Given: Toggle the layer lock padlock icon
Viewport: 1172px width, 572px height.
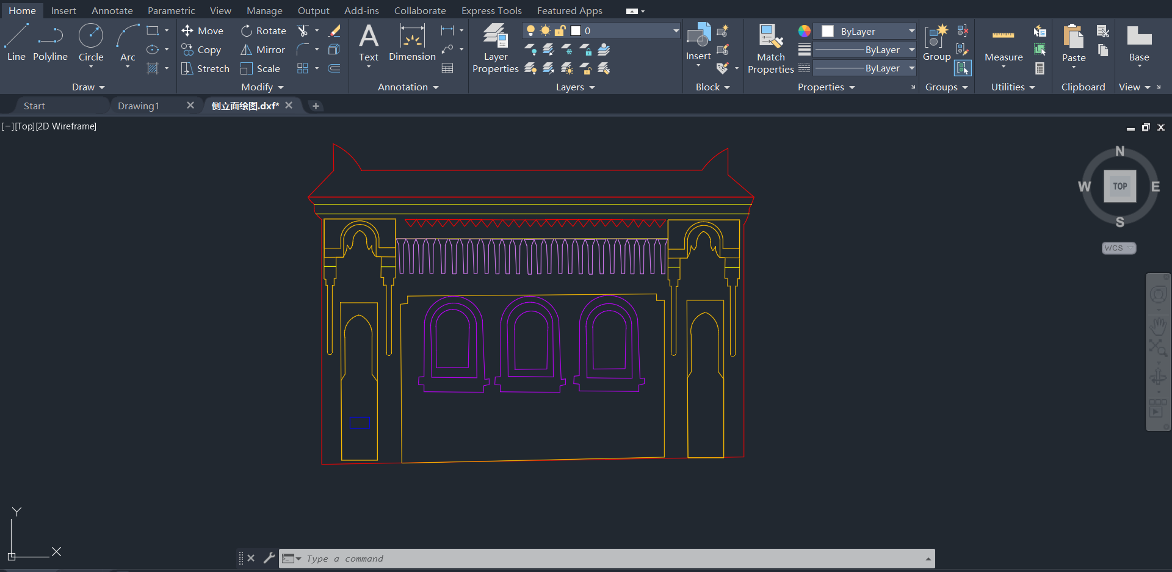Looking at the screenshot, I should [560, 31].
